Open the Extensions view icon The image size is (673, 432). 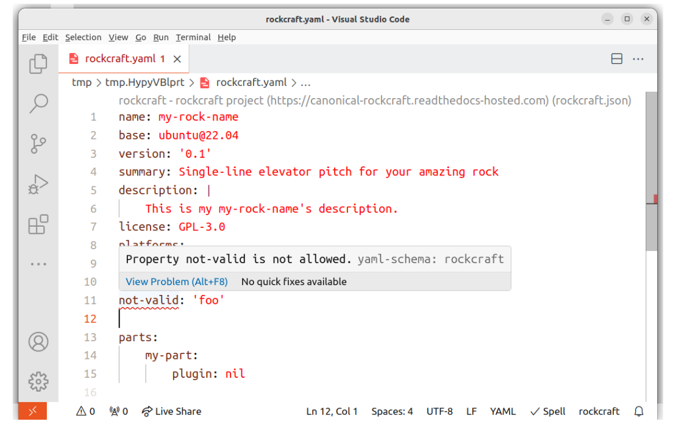[x=38, y=224]
